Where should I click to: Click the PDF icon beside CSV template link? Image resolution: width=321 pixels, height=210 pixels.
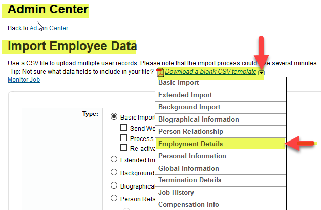pos(160,73)
